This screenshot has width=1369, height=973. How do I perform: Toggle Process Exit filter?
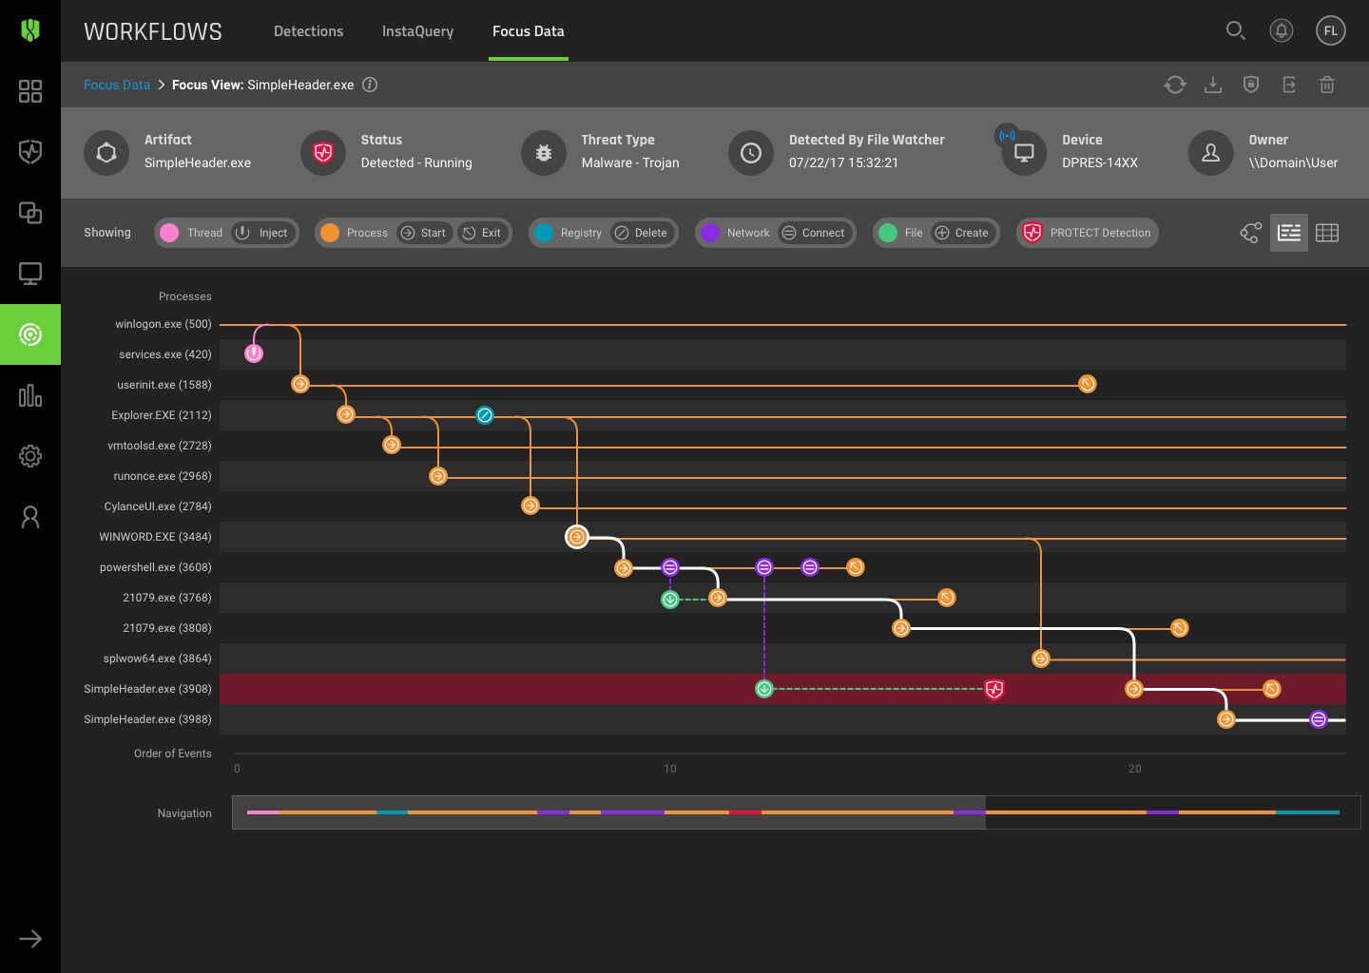click(482, 233)
